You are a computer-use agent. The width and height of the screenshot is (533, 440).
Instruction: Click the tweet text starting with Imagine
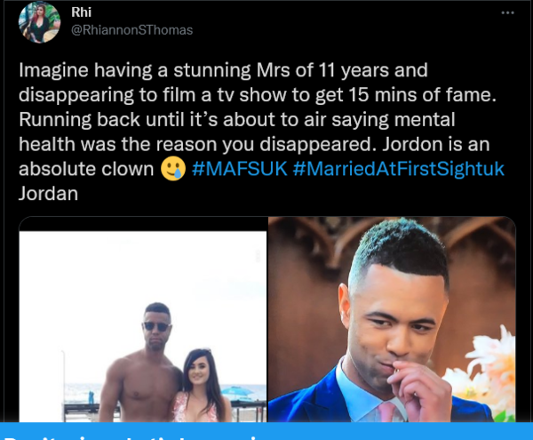tap(261, 132)
